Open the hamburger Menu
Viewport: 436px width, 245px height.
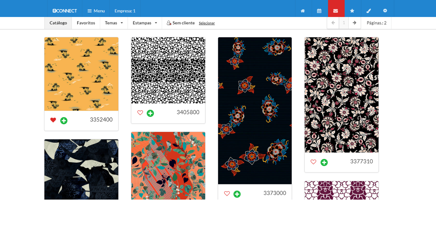[96, 11]
